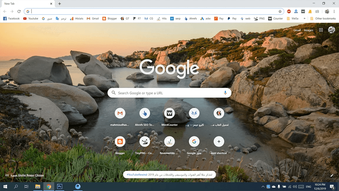
Task: Click the forward navigation arrow
Action: [12, 11]
